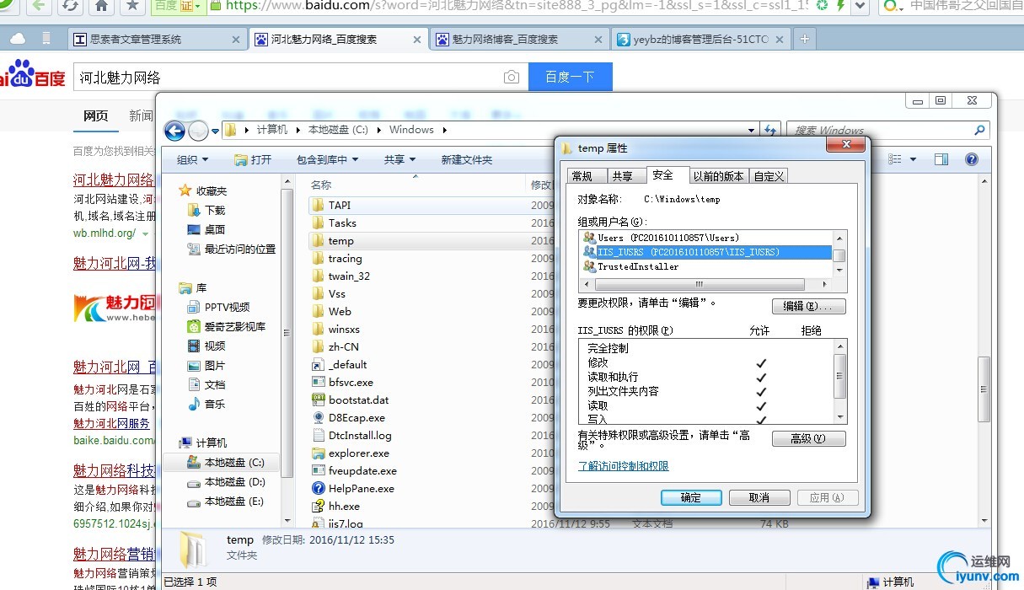Open the 包含到库中 dropdown
The height and width of the screenshot is (590, 1024).
pyautogui.click(x=327, y=159)
